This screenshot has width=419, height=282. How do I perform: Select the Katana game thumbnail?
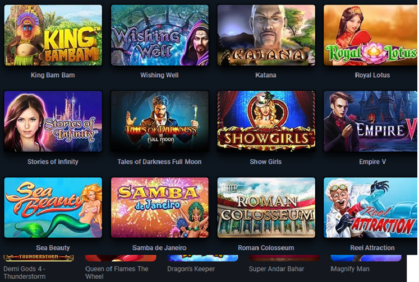[x=266, y=35]
